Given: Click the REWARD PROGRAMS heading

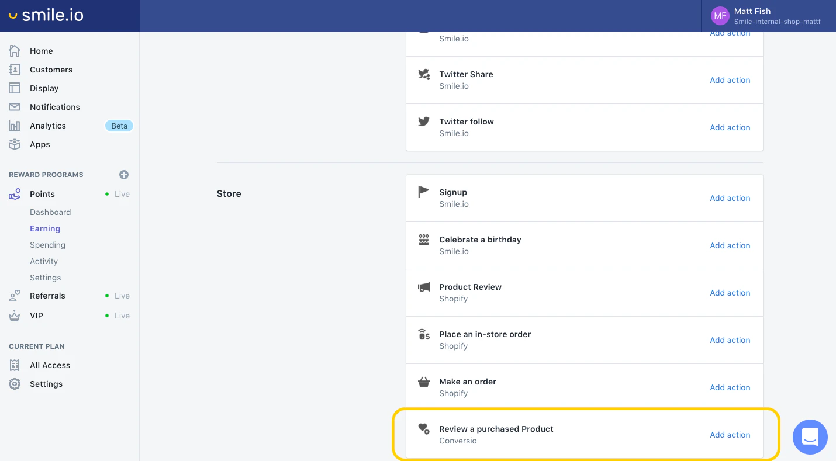Looking at the screenshot, I should (46, 175).
